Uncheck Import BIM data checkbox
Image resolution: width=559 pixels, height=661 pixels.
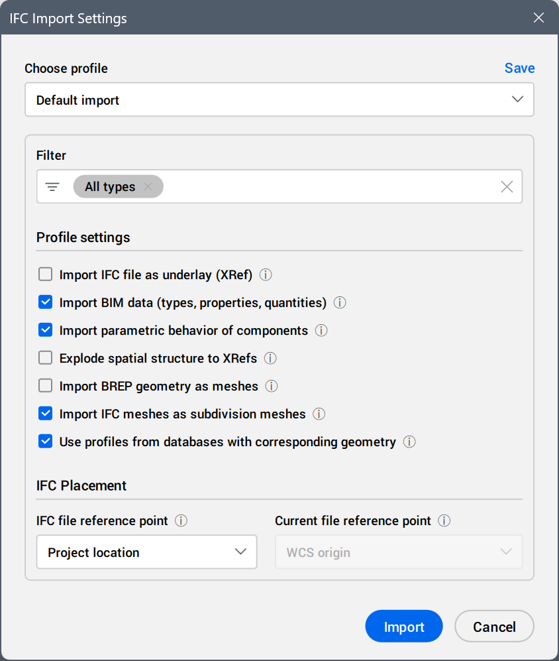tap(46, 302)
